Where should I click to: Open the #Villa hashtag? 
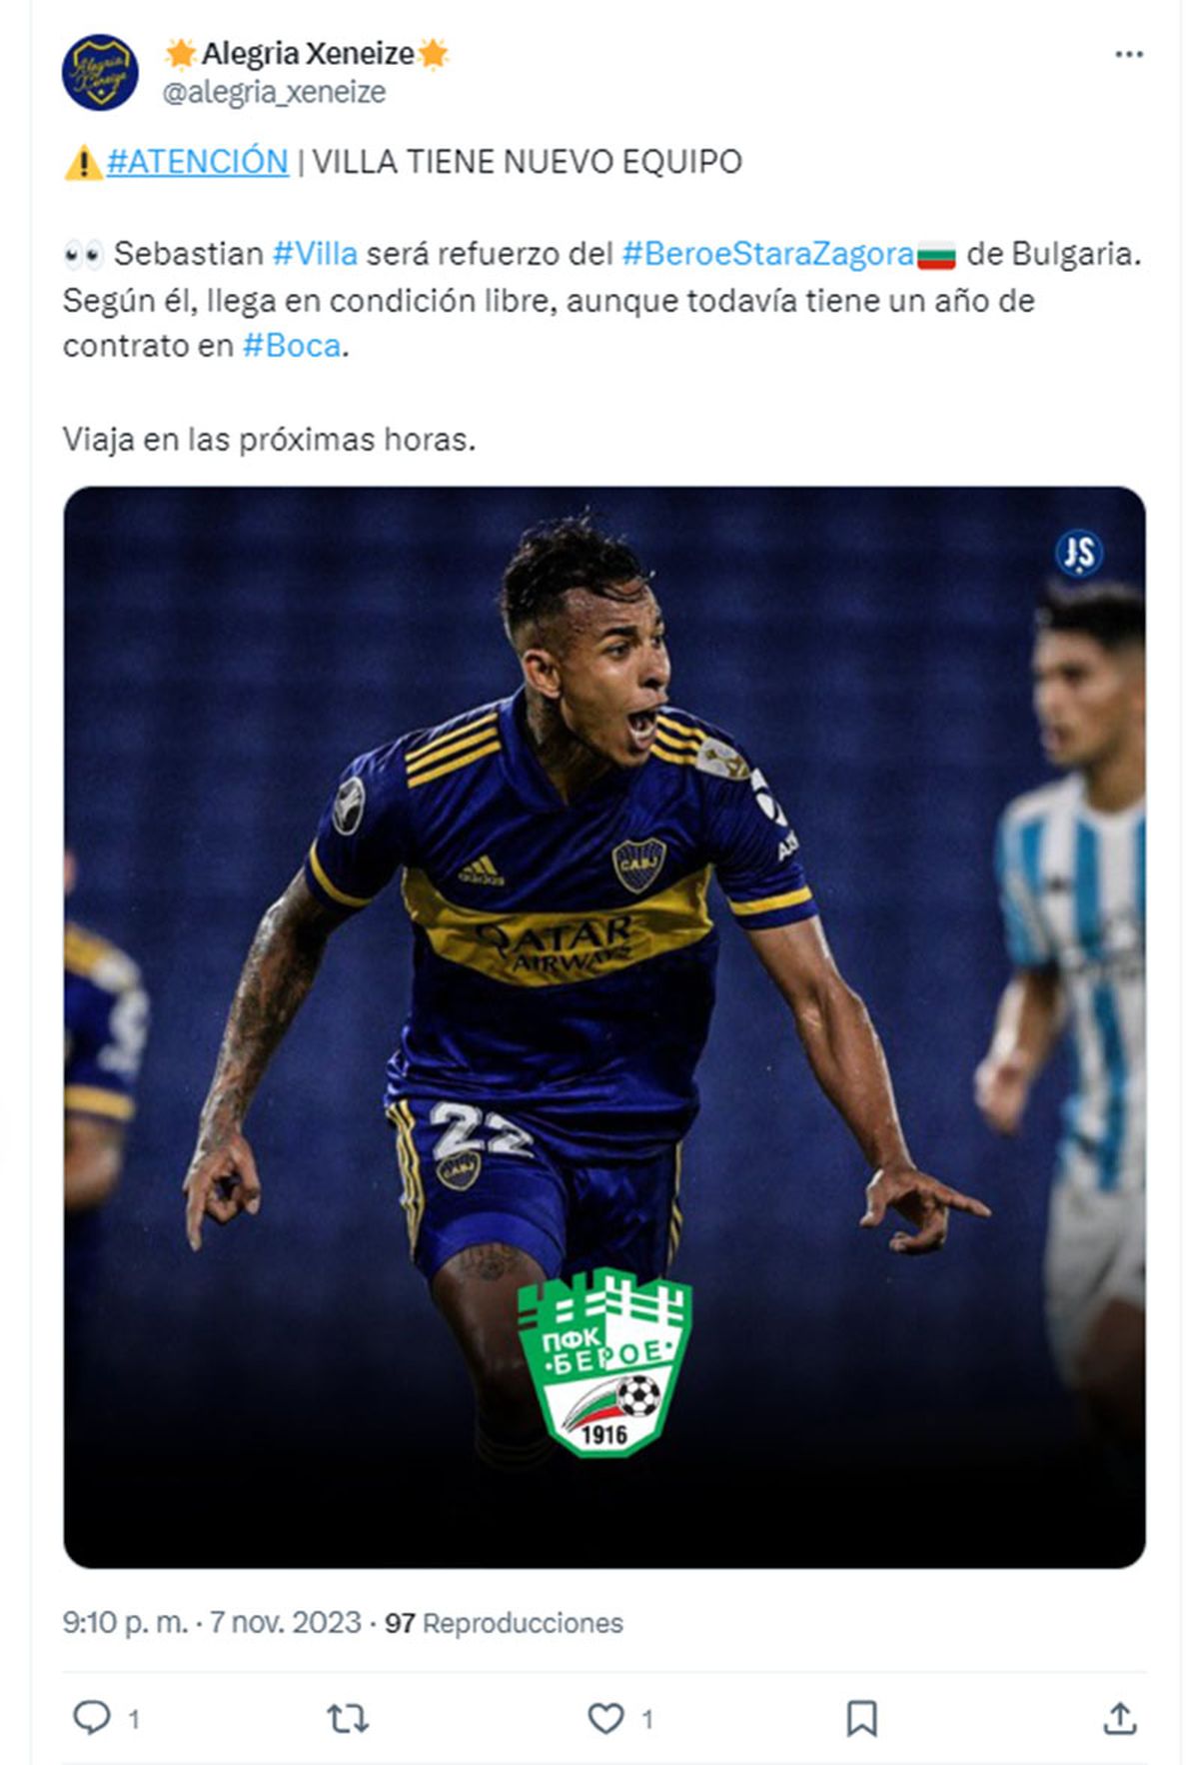point(315,254)
